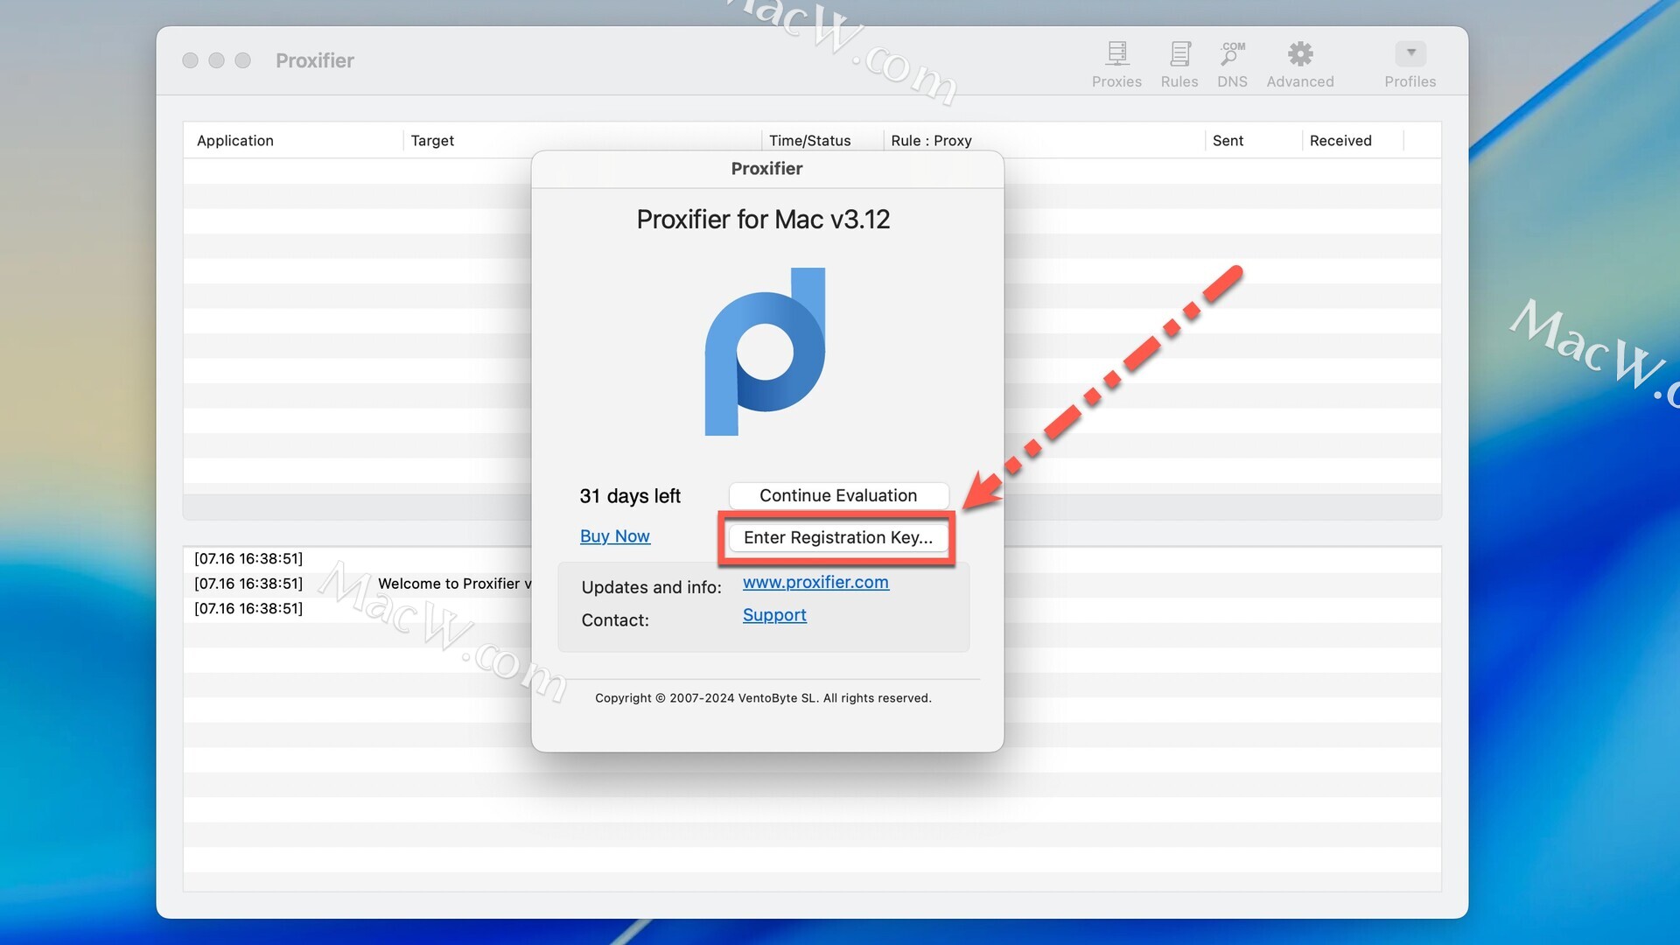Click the red close window button
The width and height of the screenshot is (1680, 945).
(x=190, y=60)
